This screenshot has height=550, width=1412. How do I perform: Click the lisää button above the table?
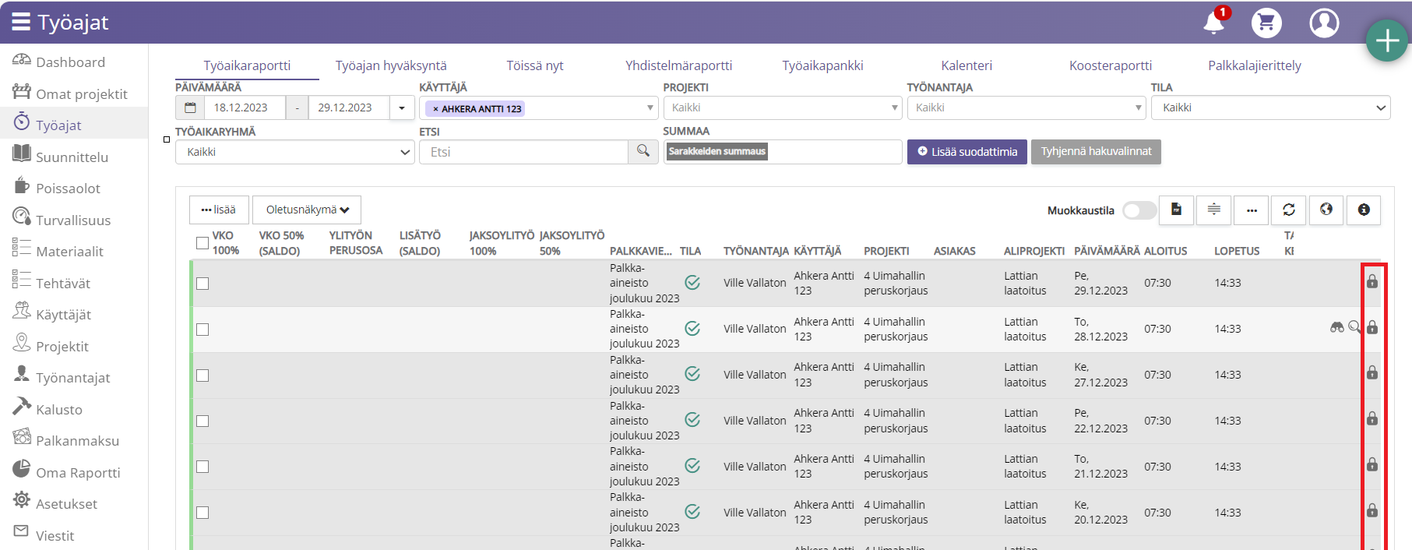coord(219,210)
